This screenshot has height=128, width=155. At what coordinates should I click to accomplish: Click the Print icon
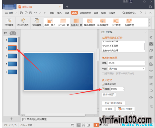[x=26, y=13]
